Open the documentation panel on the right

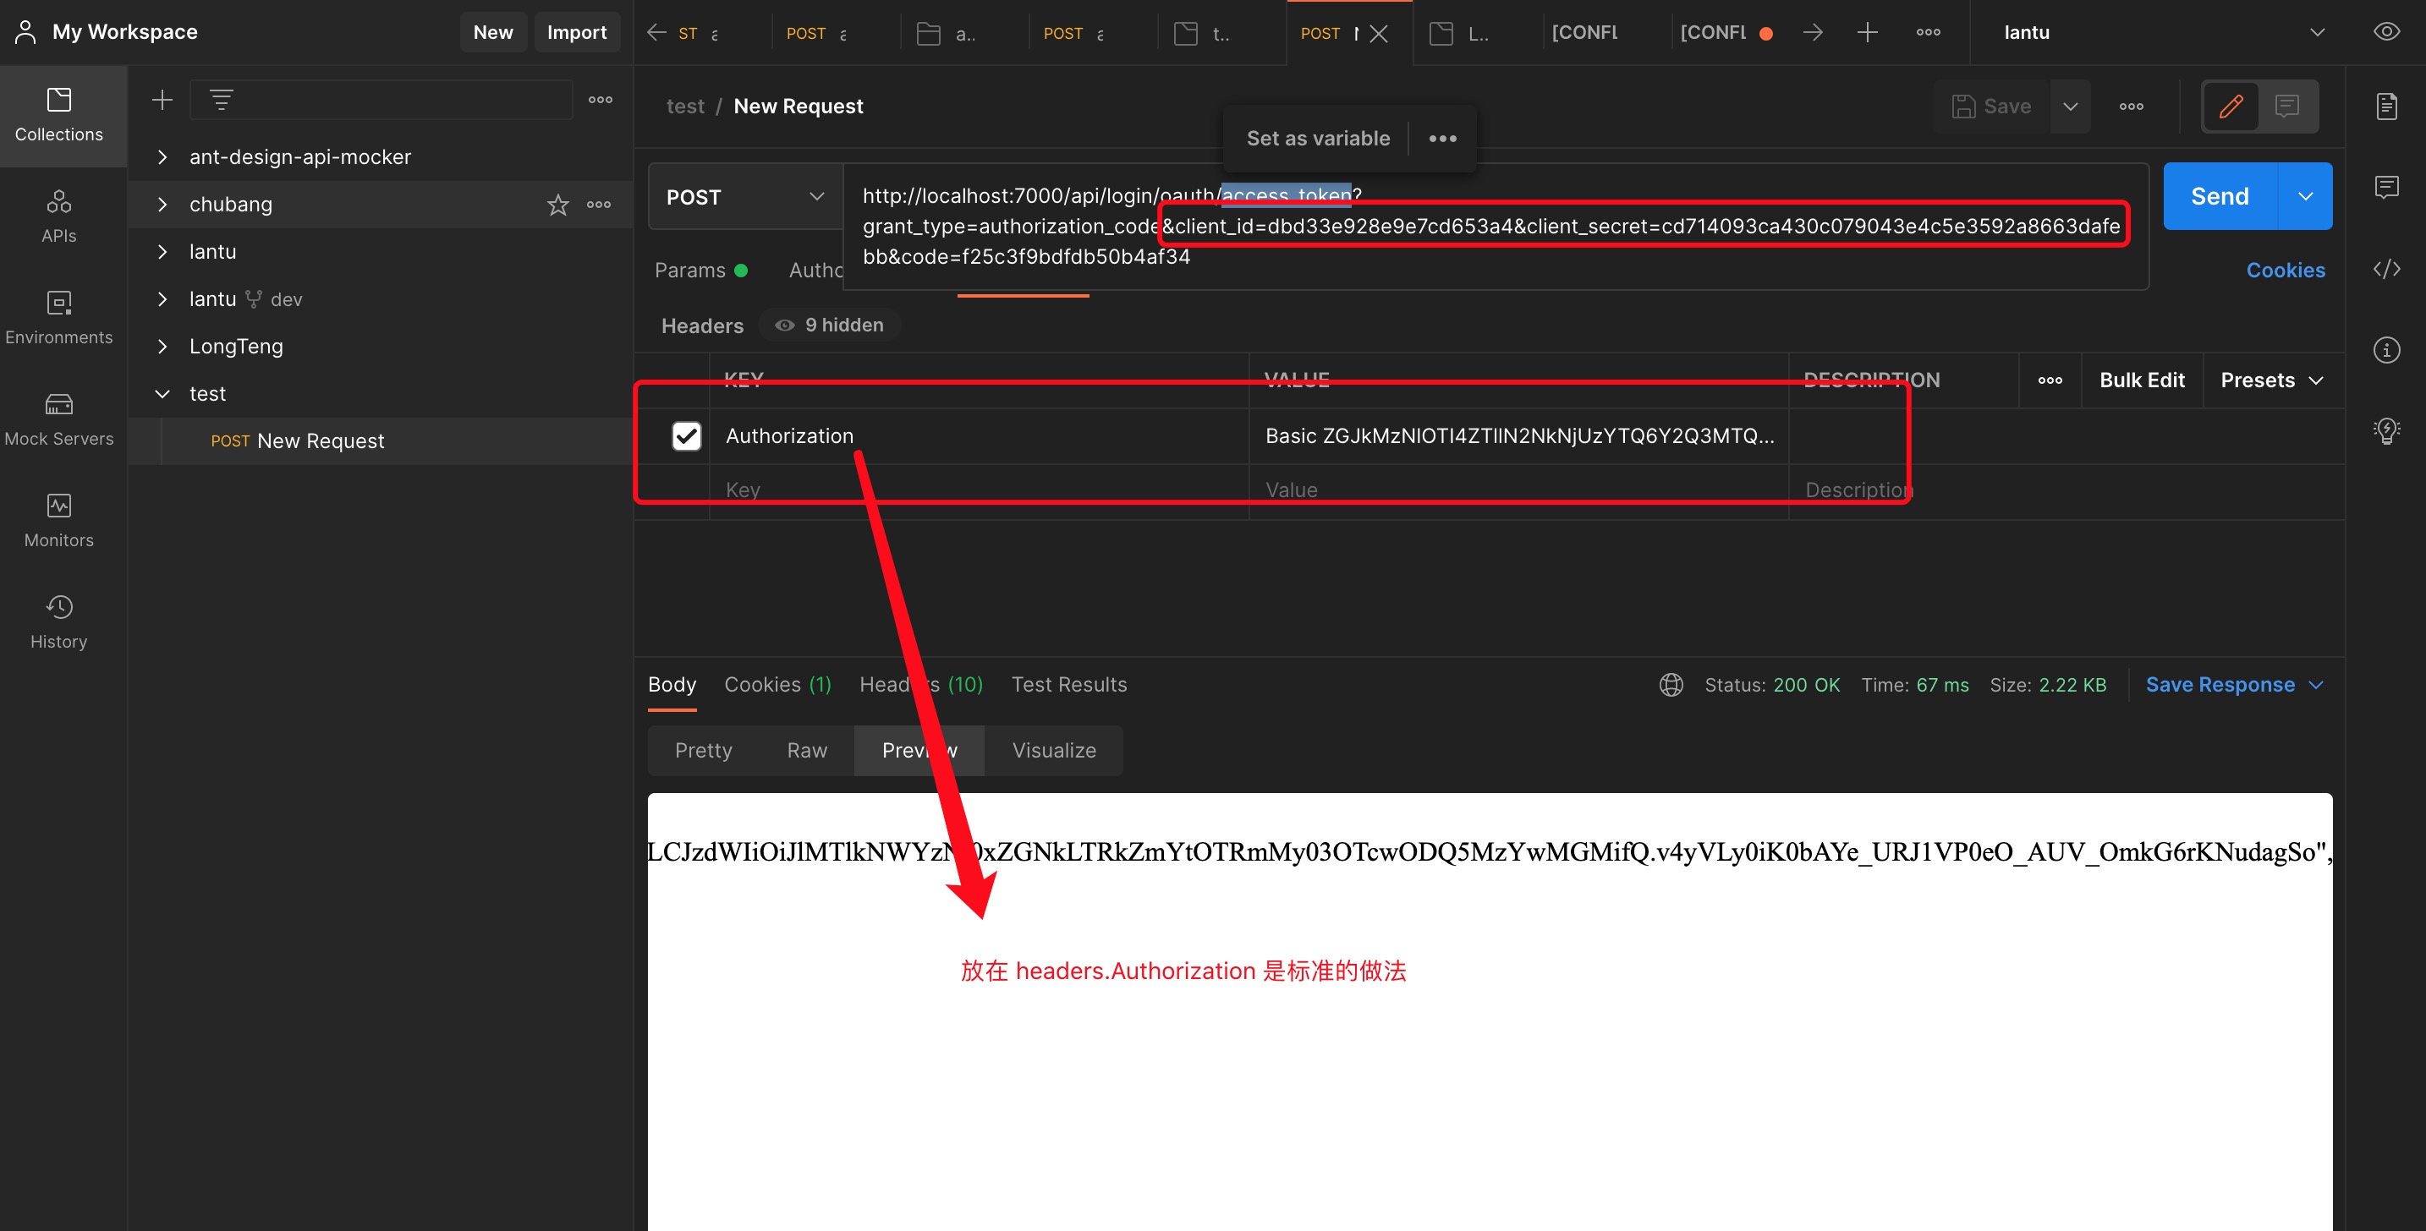point(2388,107)
